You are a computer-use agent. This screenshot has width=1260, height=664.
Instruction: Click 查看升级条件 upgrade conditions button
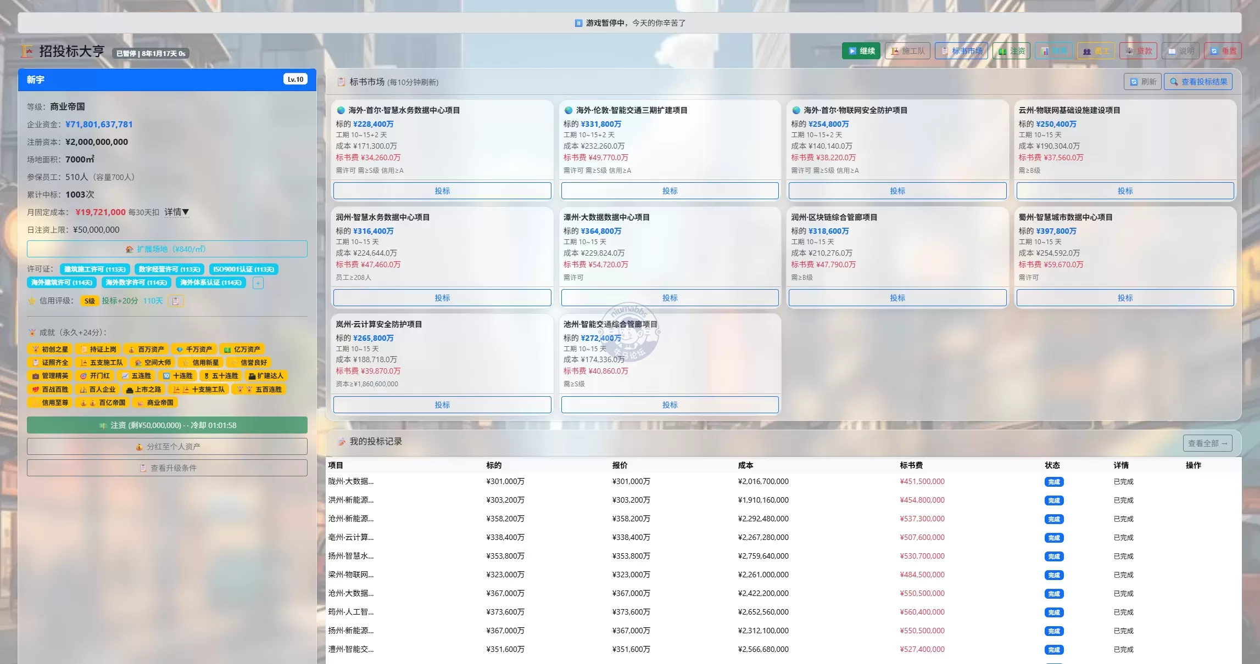pos(167,468)
